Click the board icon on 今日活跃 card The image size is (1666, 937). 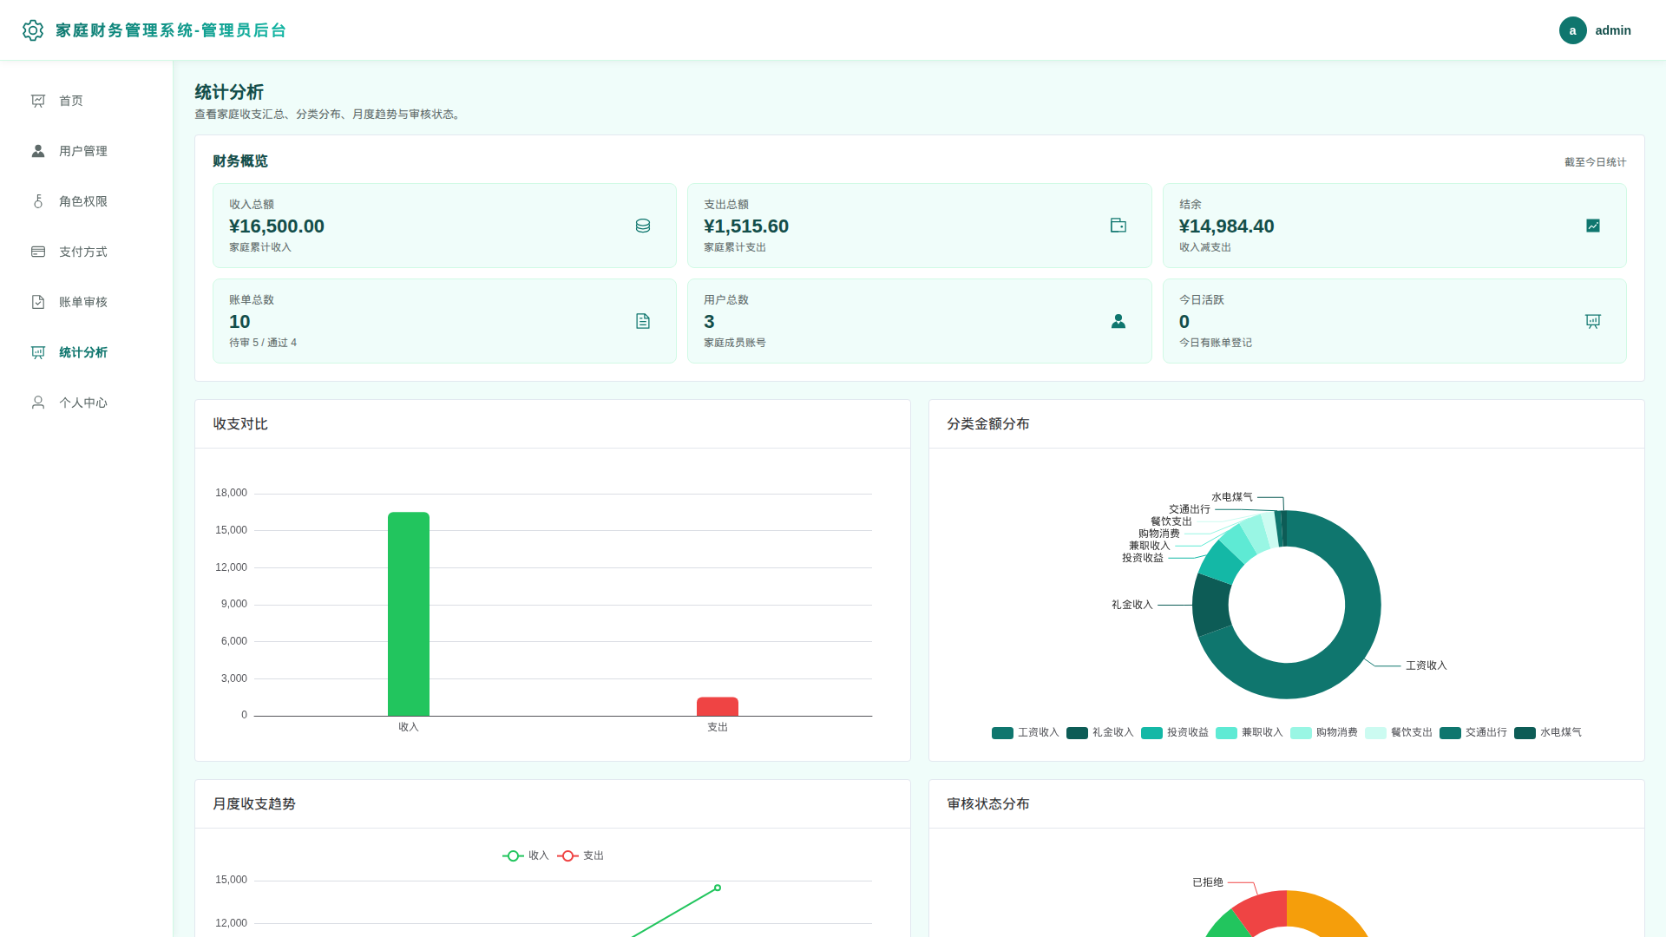click(1593, 321)
